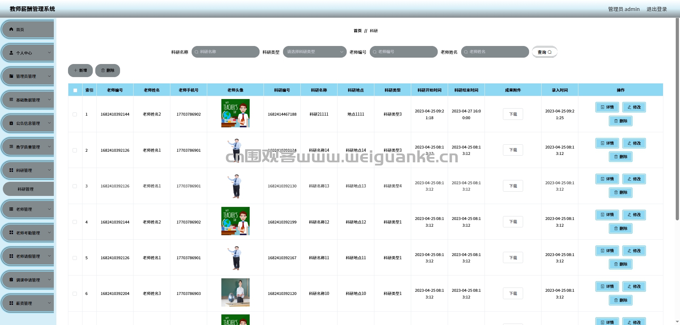
Task: Open the 科研管理 submenu item
Action: click(x=28, y=189)
